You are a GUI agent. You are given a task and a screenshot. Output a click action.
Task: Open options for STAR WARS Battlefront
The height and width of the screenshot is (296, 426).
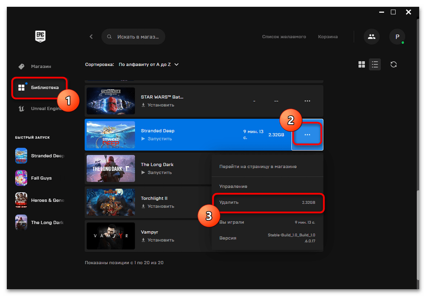point(307,101)
